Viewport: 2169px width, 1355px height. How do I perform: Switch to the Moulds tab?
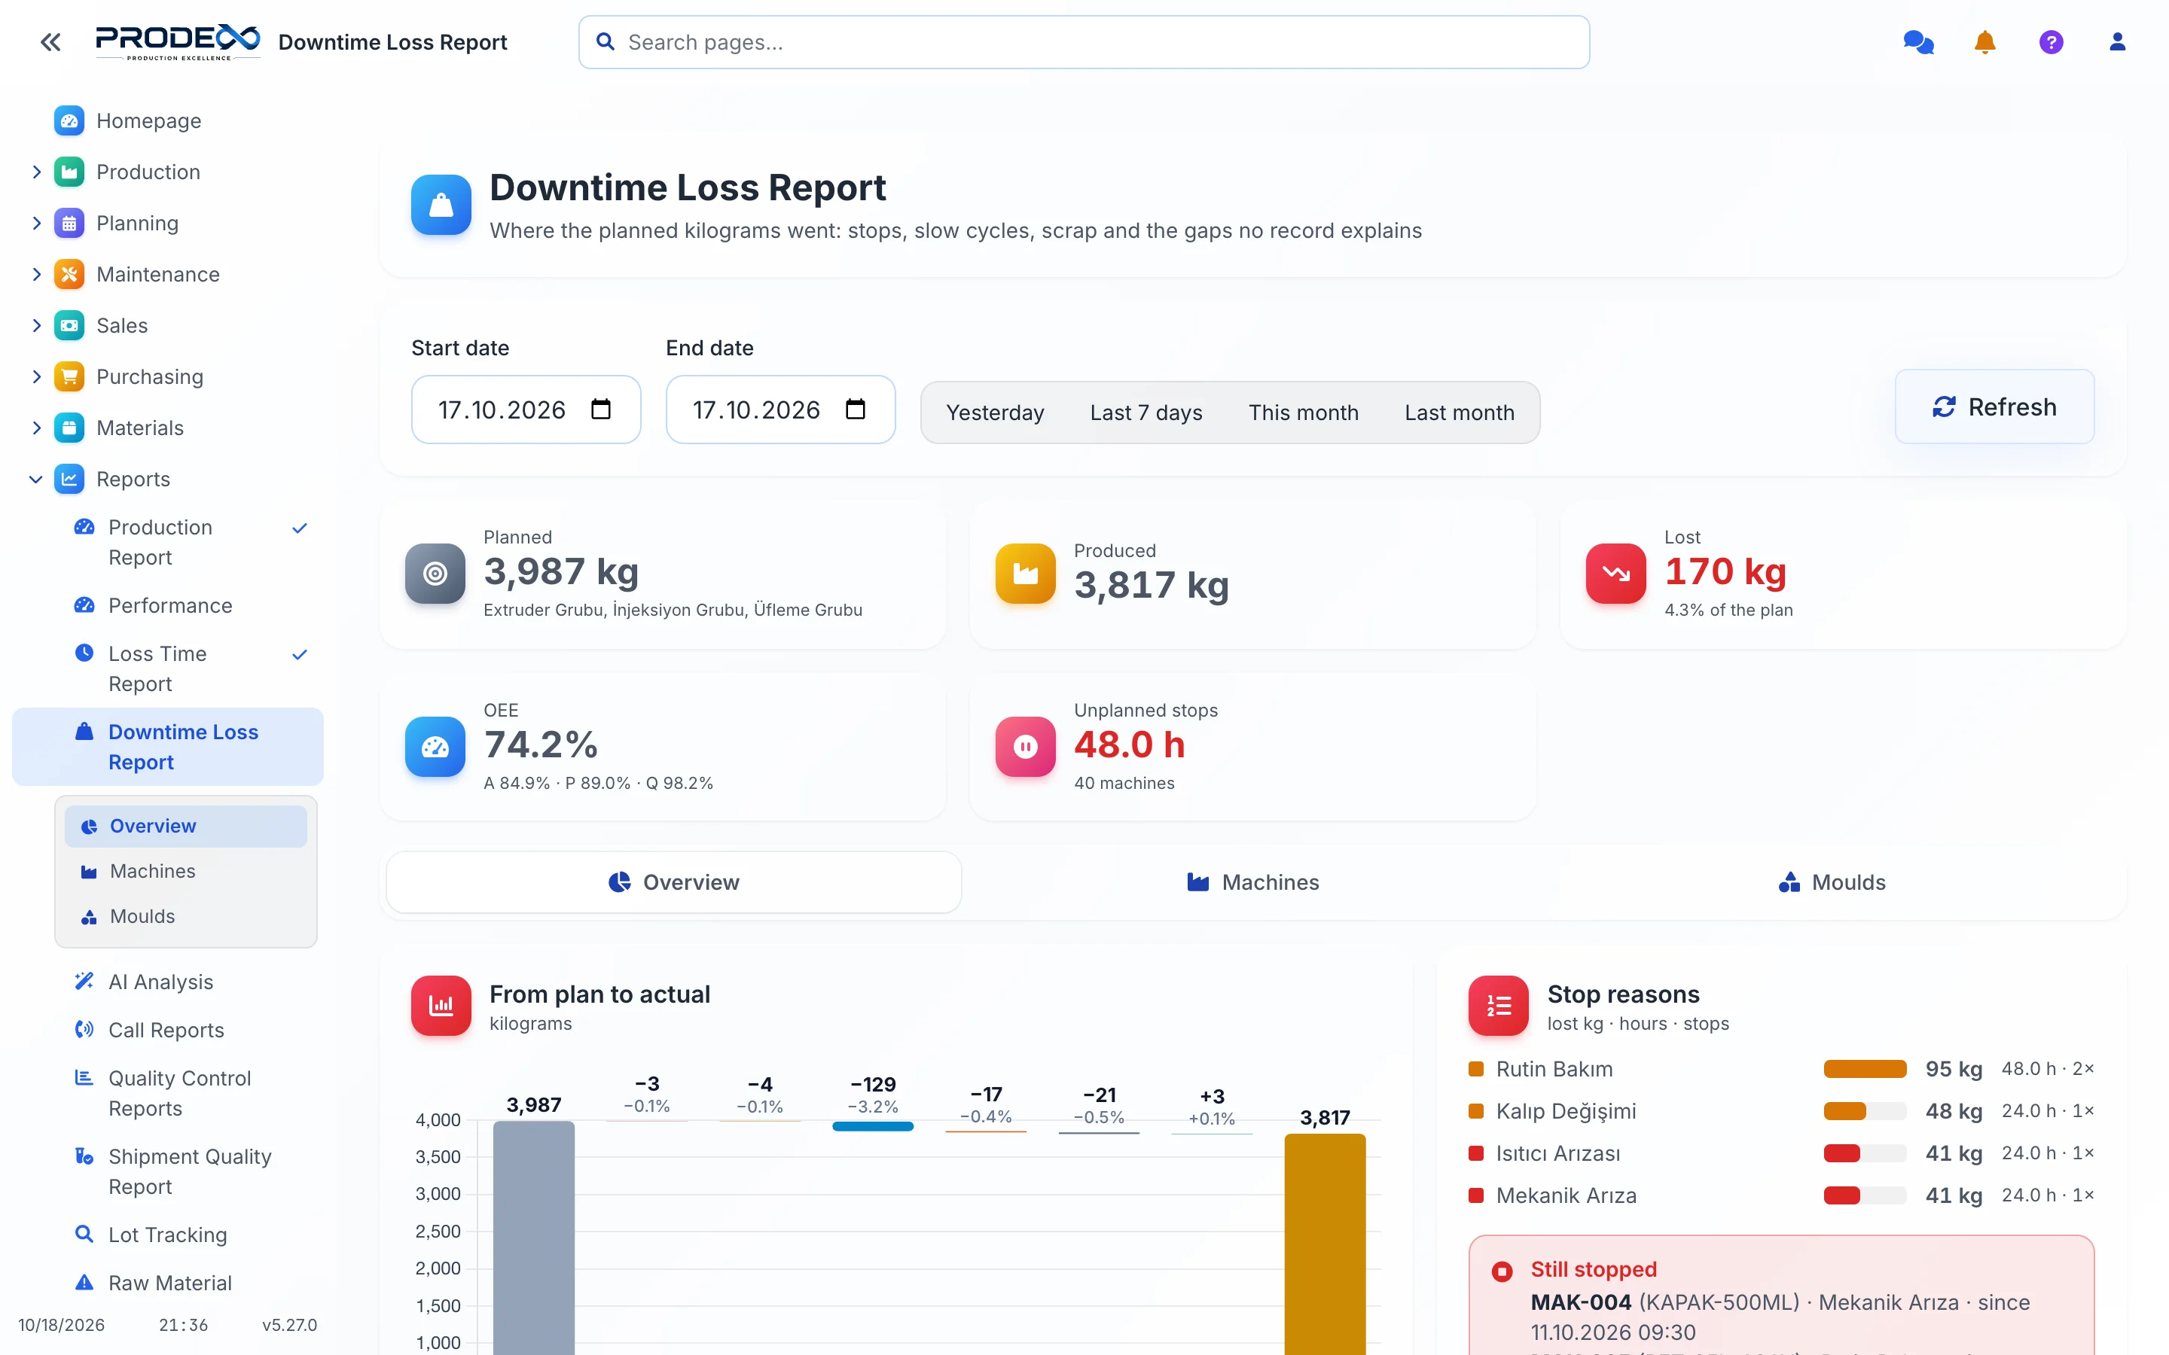coord(1831,882)
